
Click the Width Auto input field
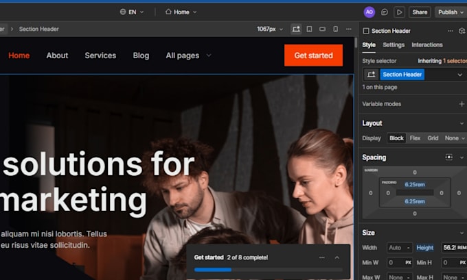(x=400, y=248)
